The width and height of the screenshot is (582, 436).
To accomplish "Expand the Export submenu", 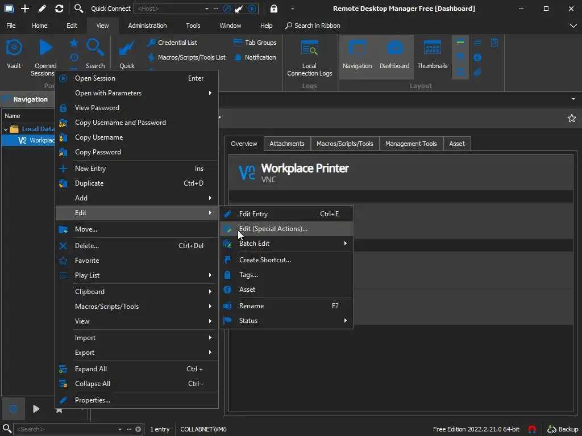I will [136, 353].
